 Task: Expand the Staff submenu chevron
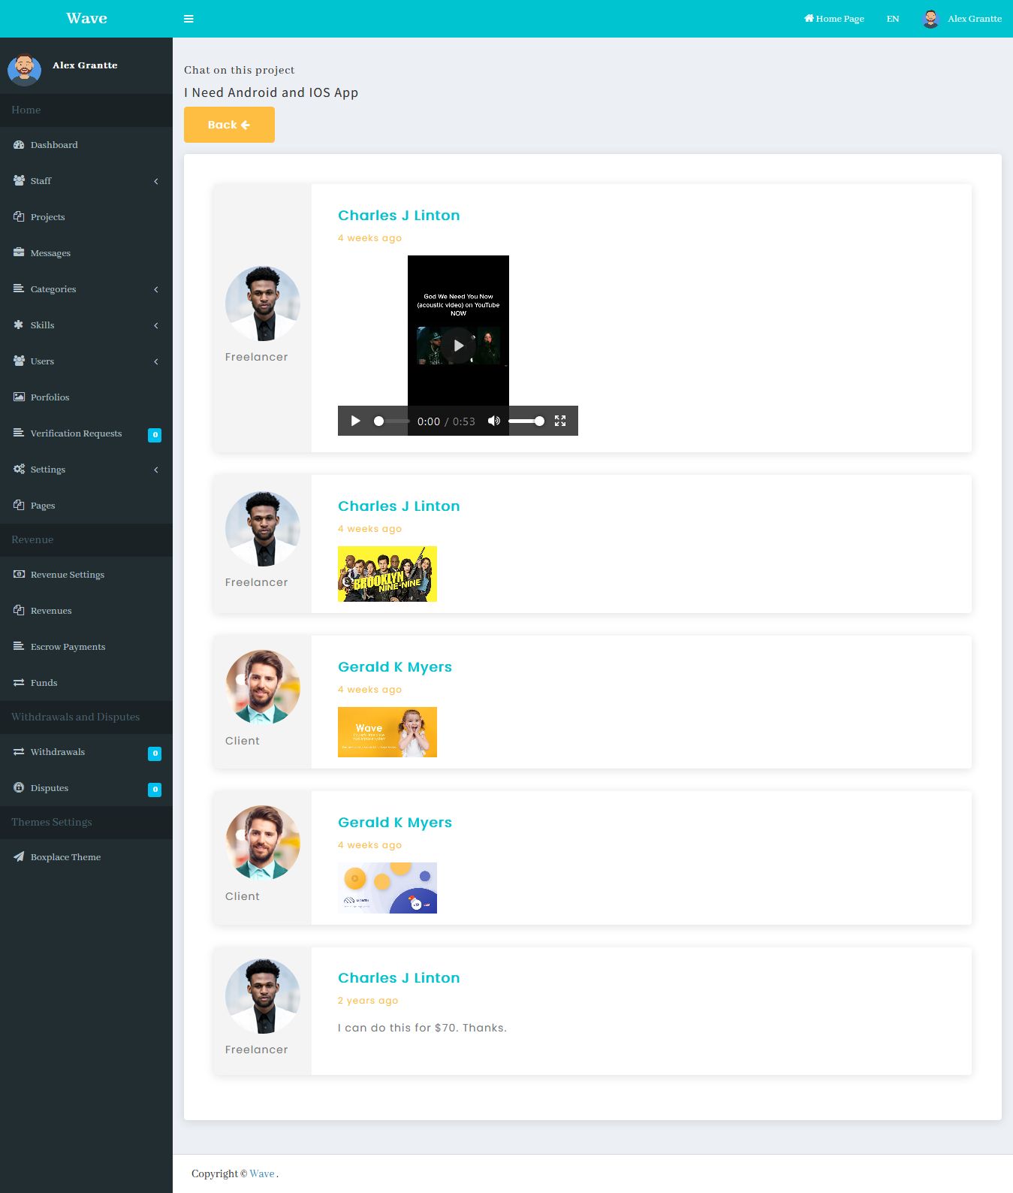(x=156, y=181)
